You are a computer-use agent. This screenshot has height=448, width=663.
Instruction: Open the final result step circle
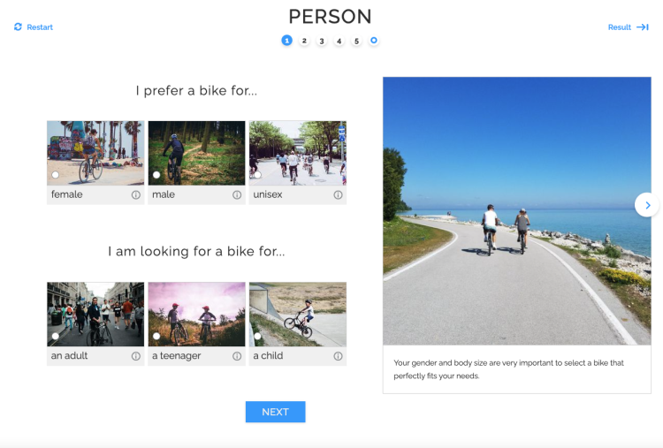pos(374,41)
